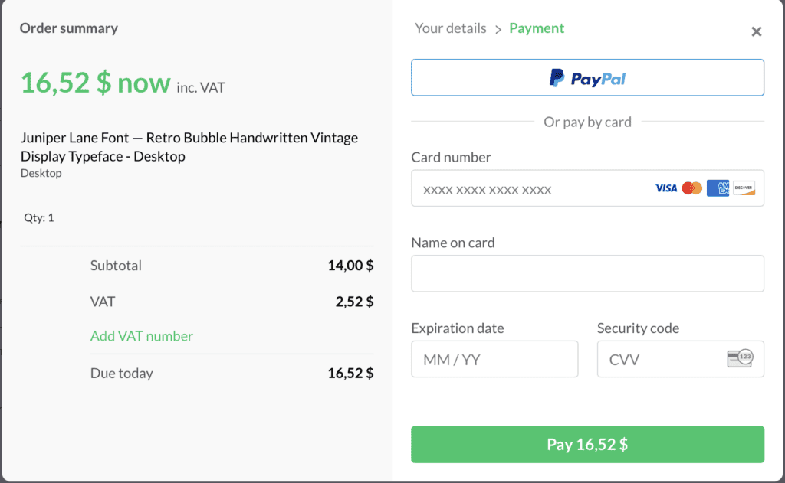This screenshot has width=785, height=483.
Task: Click the 16,52 $ now heading
Action: pos(95,83)
